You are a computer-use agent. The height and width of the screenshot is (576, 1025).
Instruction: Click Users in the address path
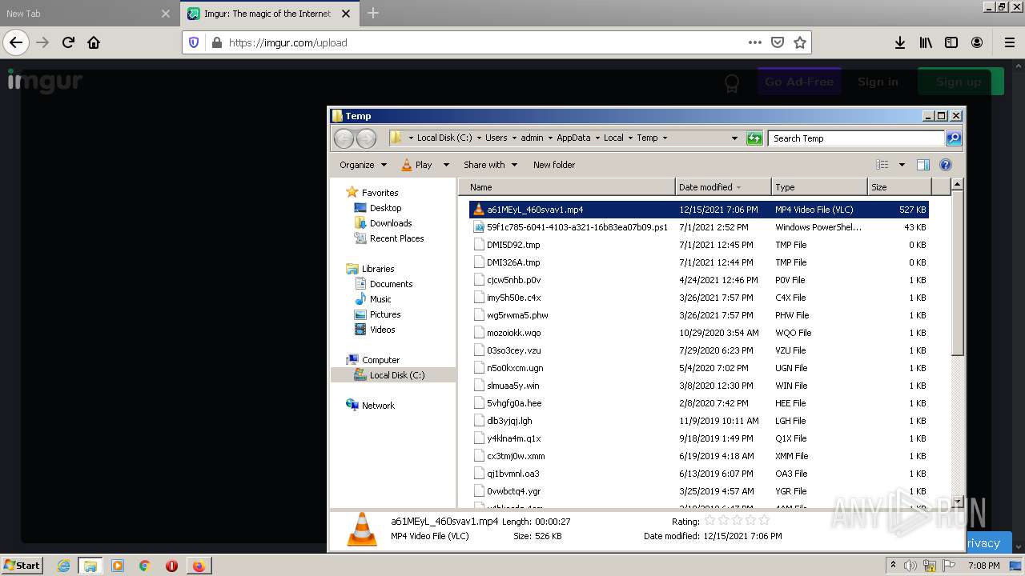pos(496,138)
